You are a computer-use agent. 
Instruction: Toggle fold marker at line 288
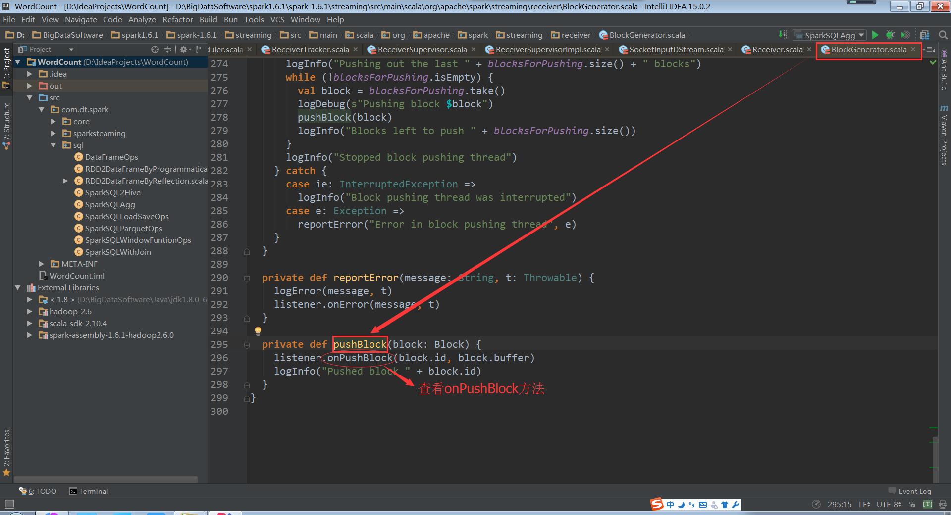[247, 251]
